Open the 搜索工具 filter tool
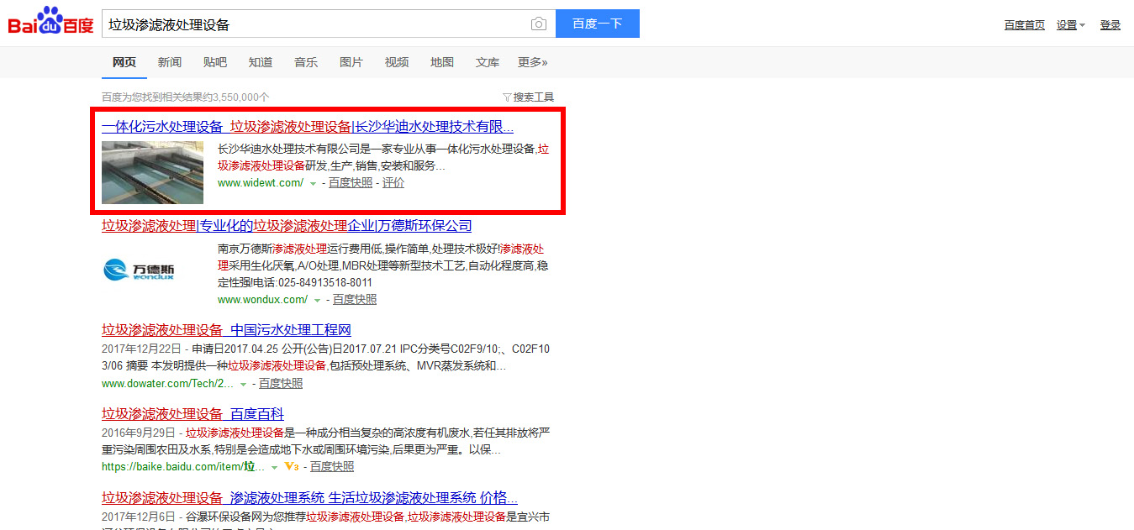The width and height of the screenshot is (1134, 530). click(528, 97)
